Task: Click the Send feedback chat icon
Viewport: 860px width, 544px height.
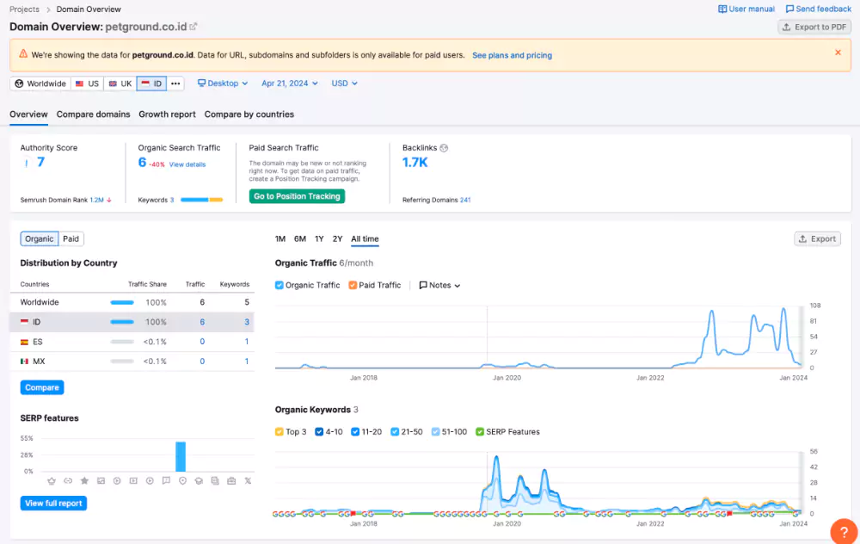Action: [789, 9]
